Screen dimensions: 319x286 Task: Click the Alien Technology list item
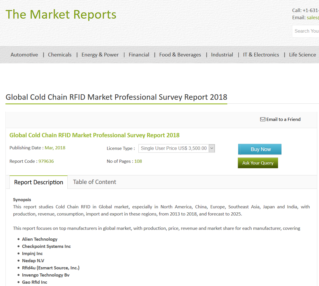[x=40, y=239]
